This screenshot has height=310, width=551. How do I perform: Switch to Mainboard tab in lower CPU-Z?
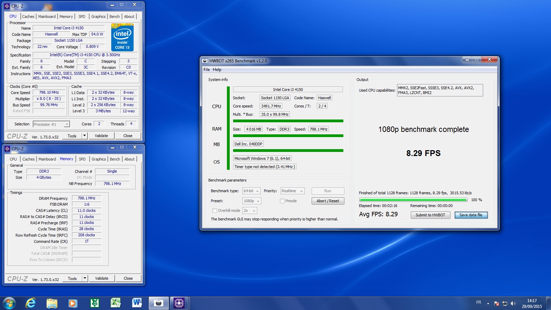coord(47,159)
